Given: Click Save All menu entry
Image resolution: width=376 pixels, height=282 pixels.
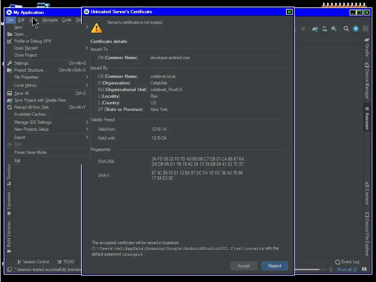Looking at the screenshot, I should tap(48, 93).
